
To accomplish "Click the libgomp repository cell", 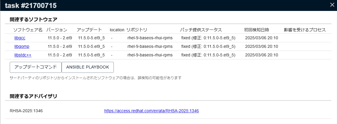I will pyautogui.click(x=150, y=47).
